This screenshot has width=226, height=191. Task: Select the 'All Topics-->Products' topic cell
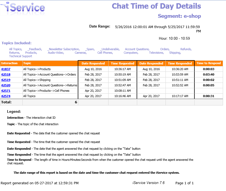pos(50,69)
